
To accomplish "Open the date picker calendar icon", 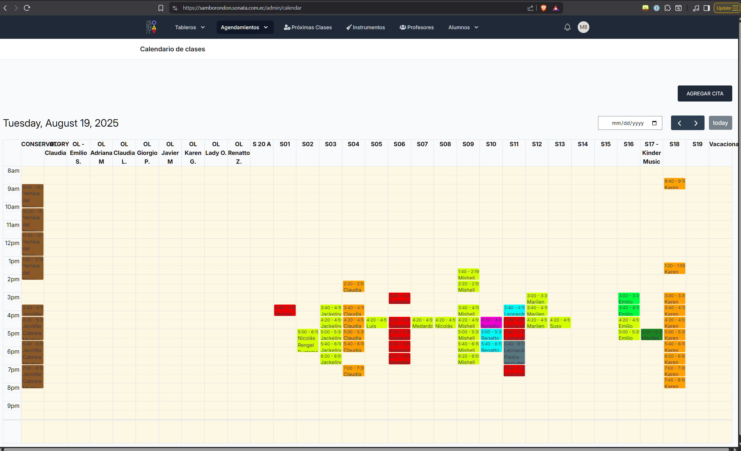I will pos(654,123).
